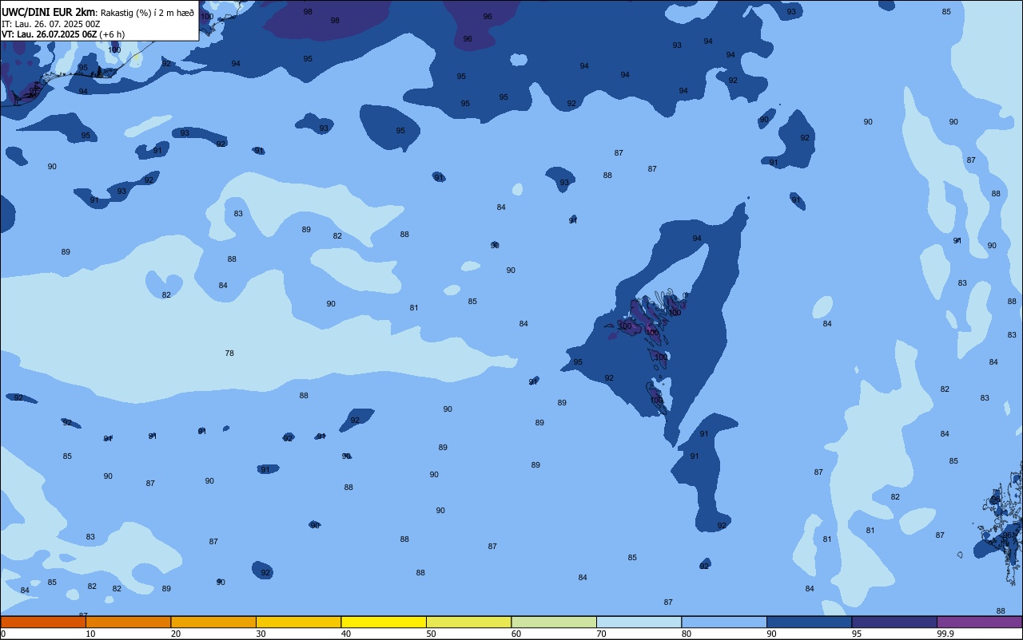1023x640 pixels.
Task: Click the "VT: Lau. 26.07.2025 06Z (+6 h)" line
Action: click(63, 34)
